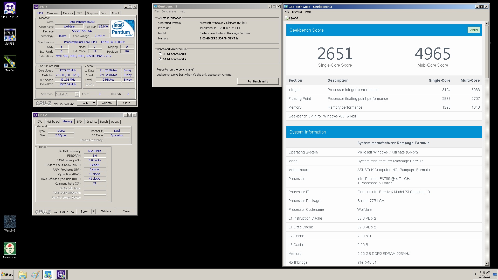
Task: Click the Northbridge Intel X48 01 row
Action: 384,262
